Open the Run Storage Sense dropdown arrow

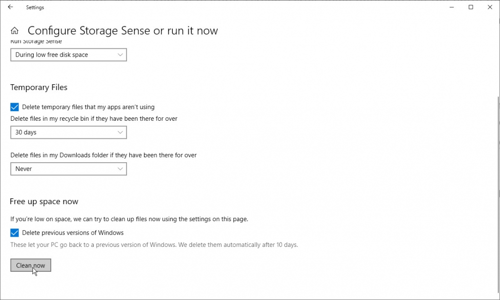coord(120,55)
